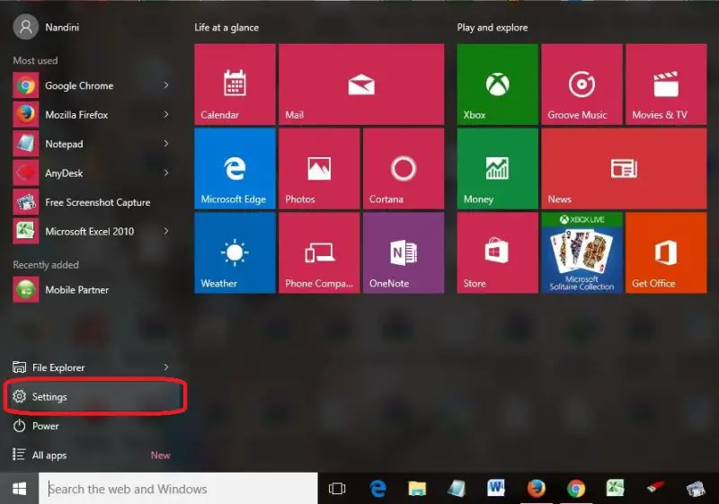Open the Cortana tile

(x=404, y=169)
